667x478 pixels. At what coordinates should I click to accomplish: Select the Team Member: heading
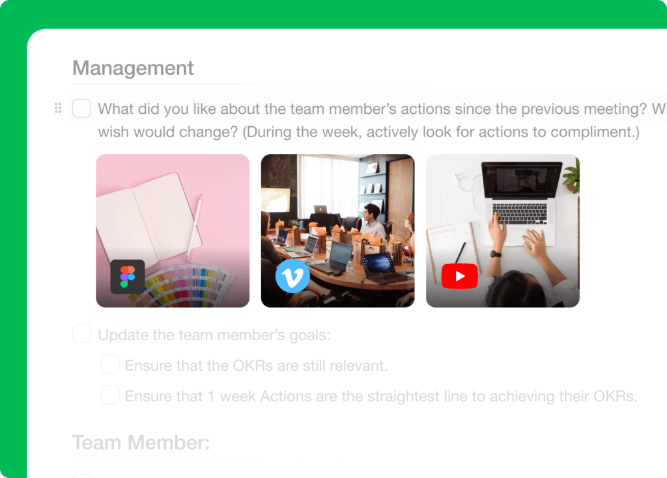point(141,443)
